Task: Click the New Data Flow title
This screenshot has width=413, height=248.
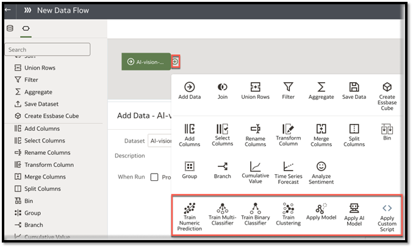Action: (x=63, y=10)
